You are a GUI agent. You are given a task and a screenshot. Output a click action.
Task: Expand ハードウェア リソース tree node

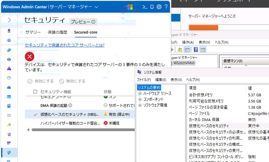[140, 94]
